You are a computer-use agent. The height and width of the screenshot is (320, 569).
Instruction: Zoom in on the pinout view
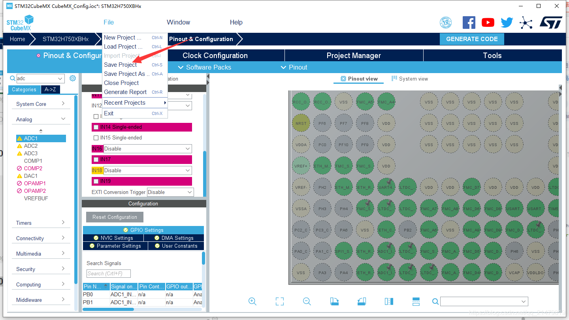pyautogui.click(x=252, y=301)
